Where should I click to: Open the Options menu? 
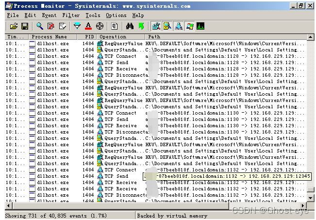pyautogui.click(x=116, y=16)
